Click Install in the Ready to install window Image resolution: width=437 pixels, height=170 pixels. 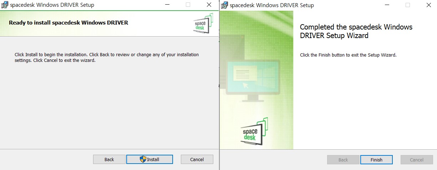(x=149, y=159)
